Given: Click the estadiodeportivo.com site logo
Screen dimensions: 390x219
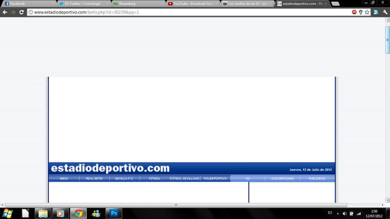Looking at the screenshot, I should tap(110, 168).
